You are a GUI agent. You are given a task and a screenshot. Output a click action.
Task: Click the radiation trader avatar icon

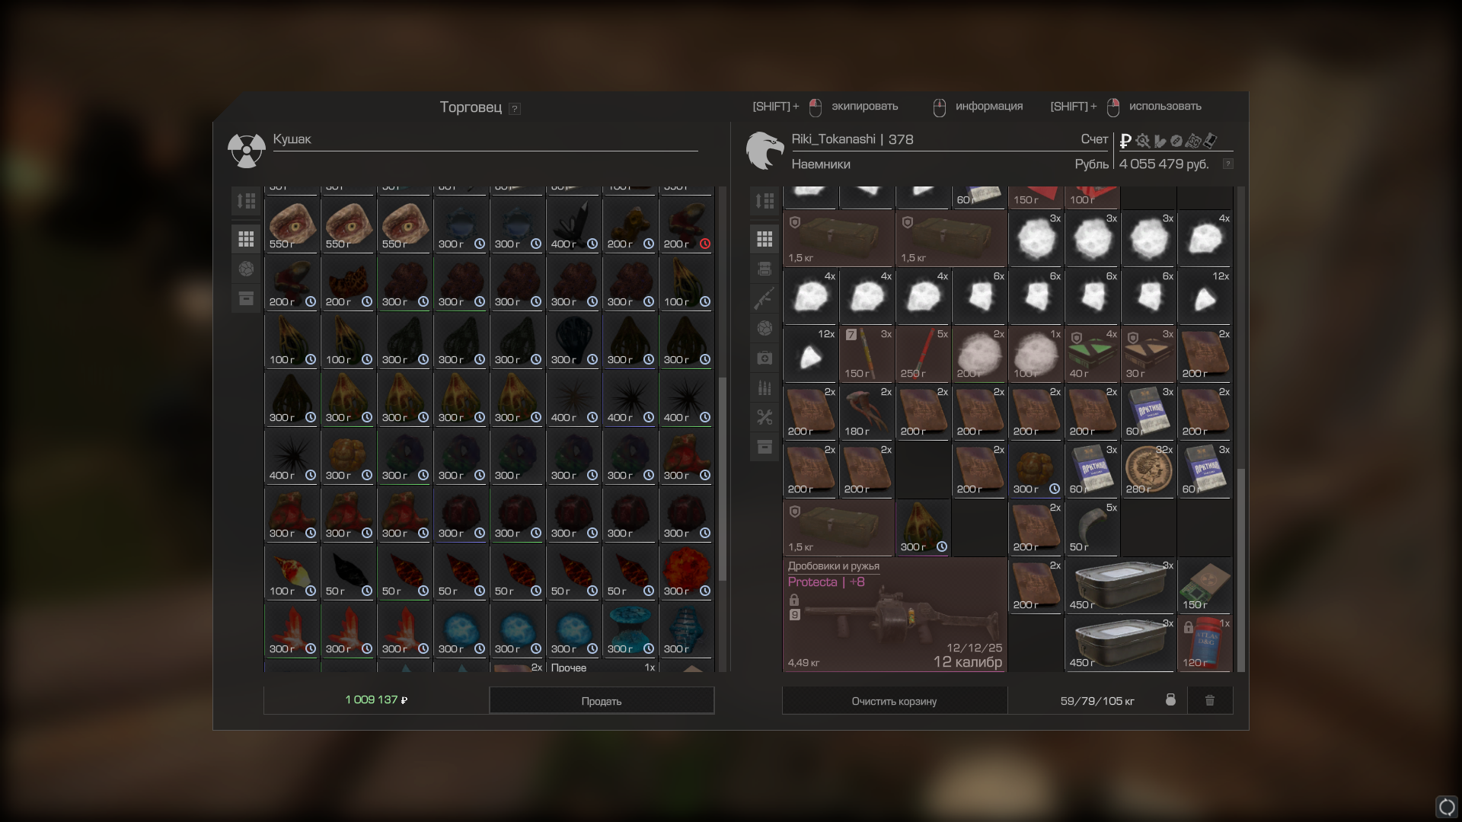(x=246, y=151)
